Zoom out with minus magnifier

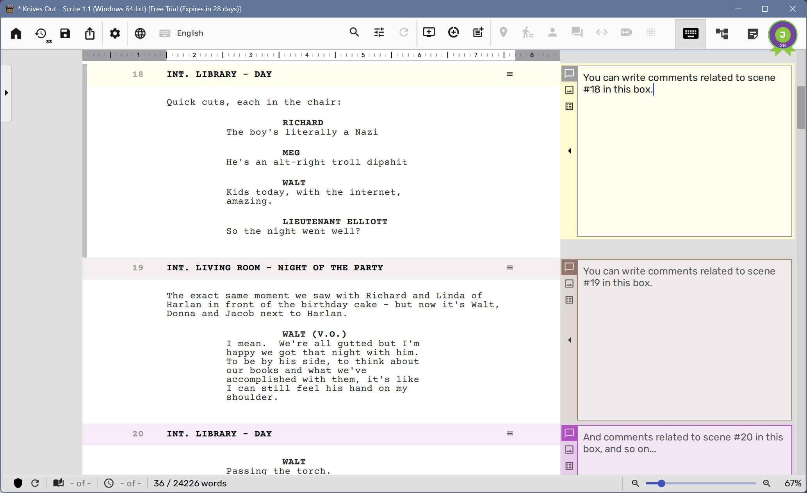pos(636,483)
